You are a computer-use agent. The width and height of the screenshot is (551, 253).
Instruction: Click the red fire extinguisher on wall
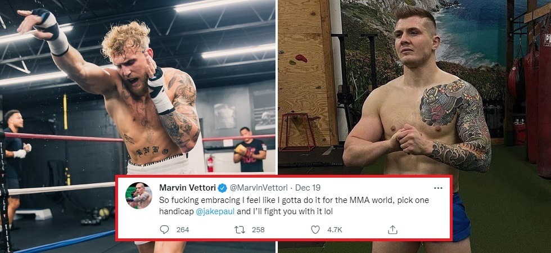click(x=211, y=163)
